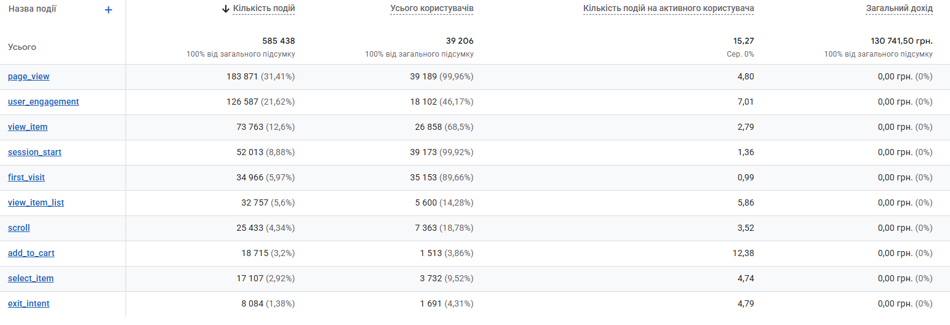Open the user_engagement event link

[x=44, y=102]
